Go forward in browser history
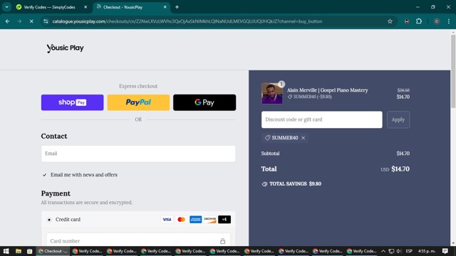 tap(19, 21)
